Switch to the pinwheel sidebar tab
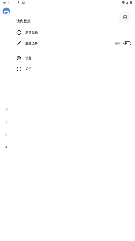The image size is (135, 241). [x=6, y=122]
